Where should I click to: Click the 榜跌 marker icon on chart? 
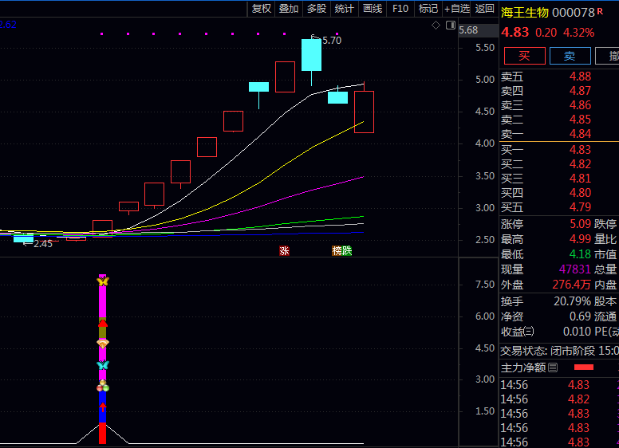341,250
